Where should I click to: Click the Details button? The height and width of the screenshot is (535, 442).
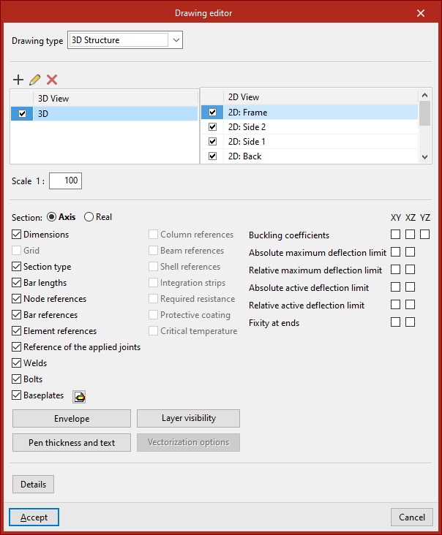point(33,484)
